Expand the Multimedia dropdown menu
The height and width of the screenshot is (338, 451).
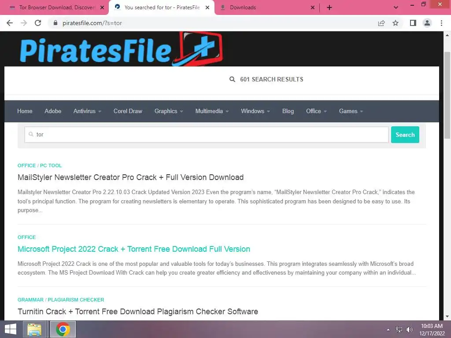click(x=212, y=111)
